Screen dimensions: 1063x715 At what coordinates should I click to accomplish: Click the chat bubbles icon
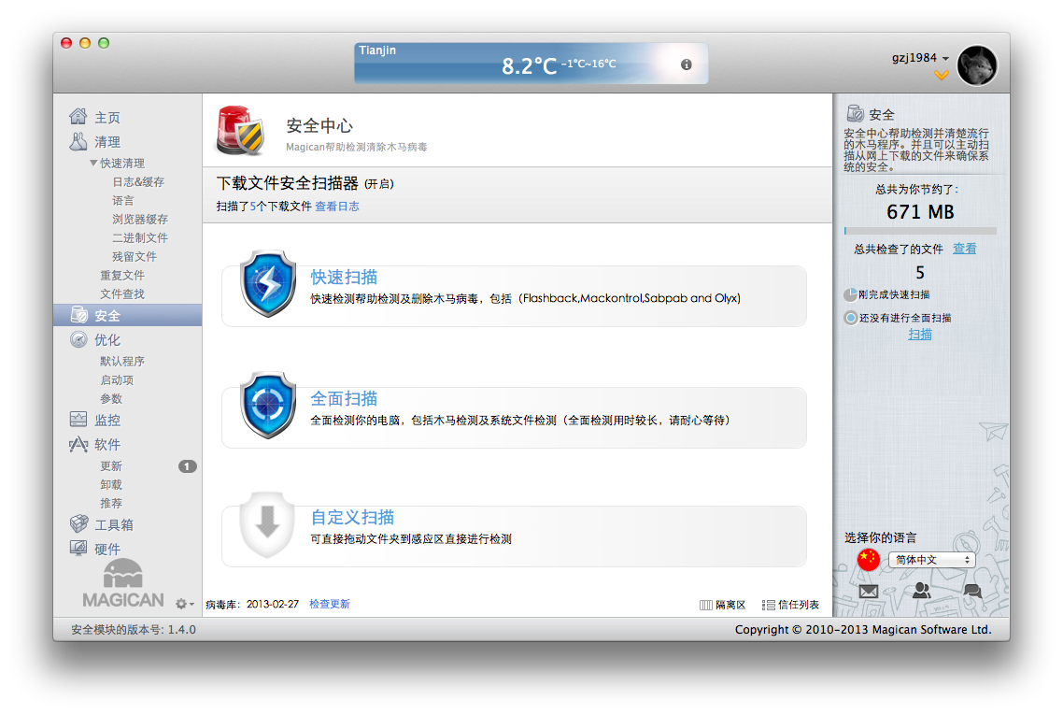[972, 591]
